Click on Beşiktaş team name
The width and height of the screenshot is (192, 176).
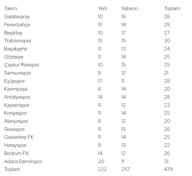(x=13, y=33)
